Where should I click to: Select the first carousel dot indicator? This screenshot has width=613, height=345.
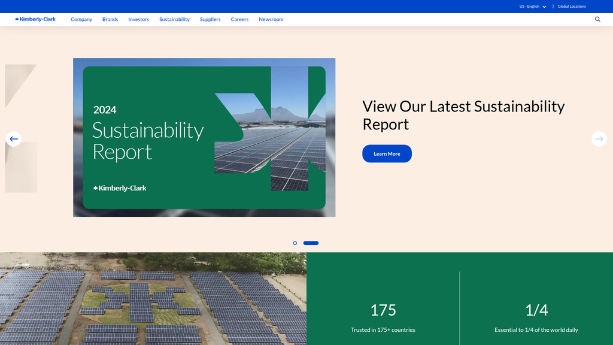tap(295, 243)
